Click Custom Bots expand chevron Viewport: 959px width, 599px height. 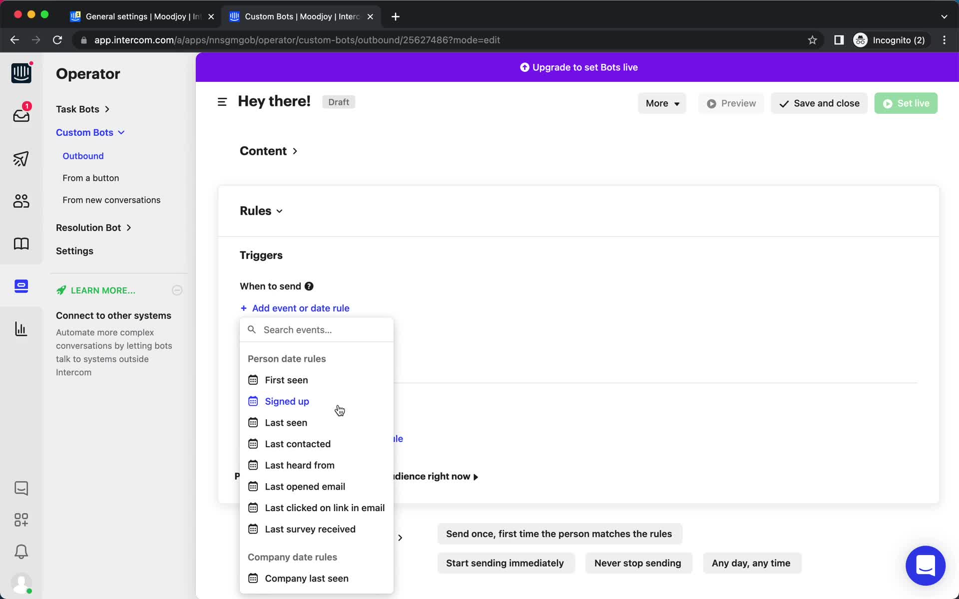121,132
